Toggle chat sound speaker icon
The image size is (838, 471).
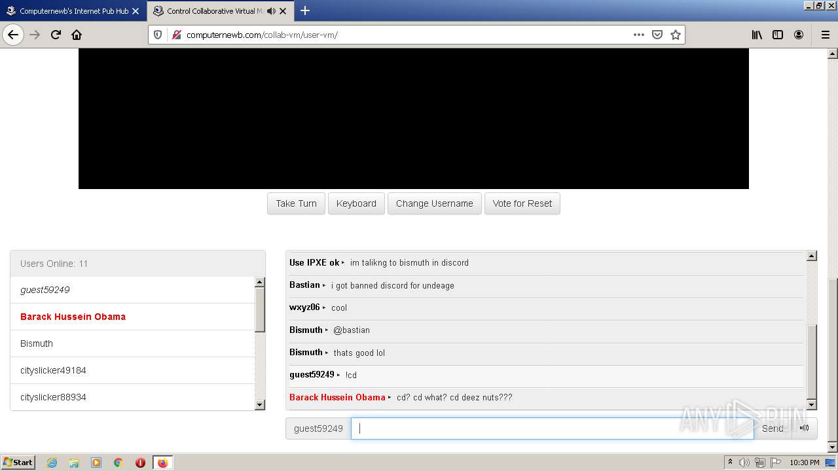click(805, 428)
